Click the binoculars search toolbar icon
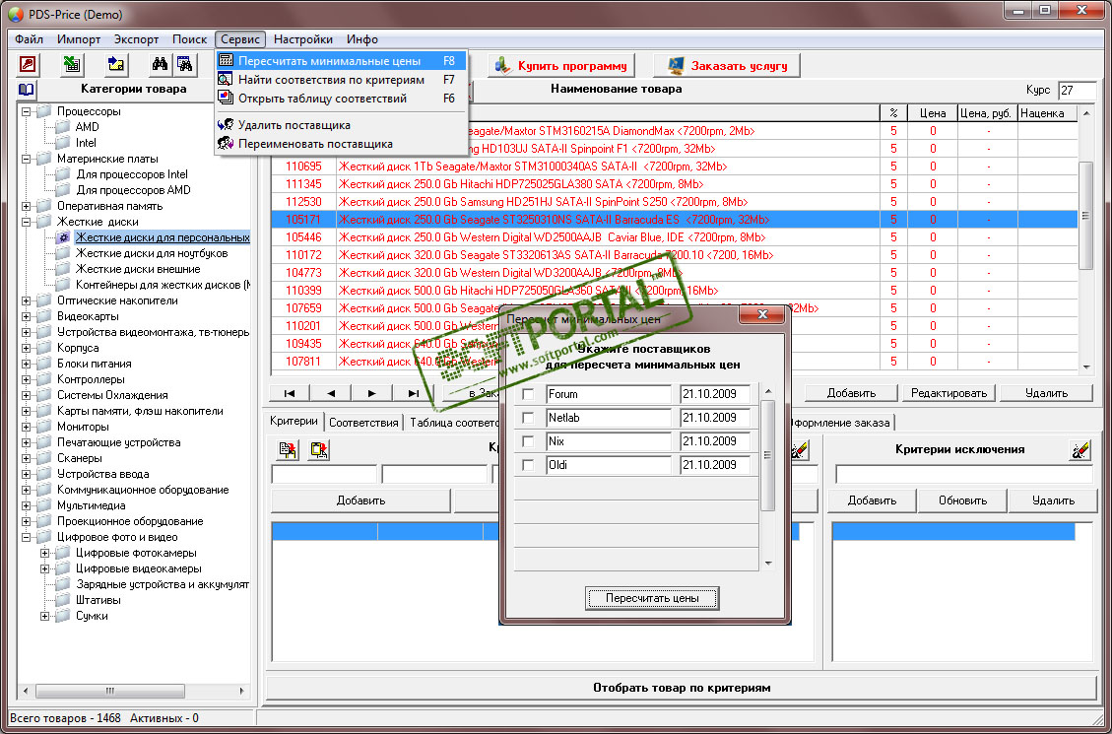Image resolution: width=1112 pixels, height=734 pixels. pyautogui.click(x=160, y=65)
